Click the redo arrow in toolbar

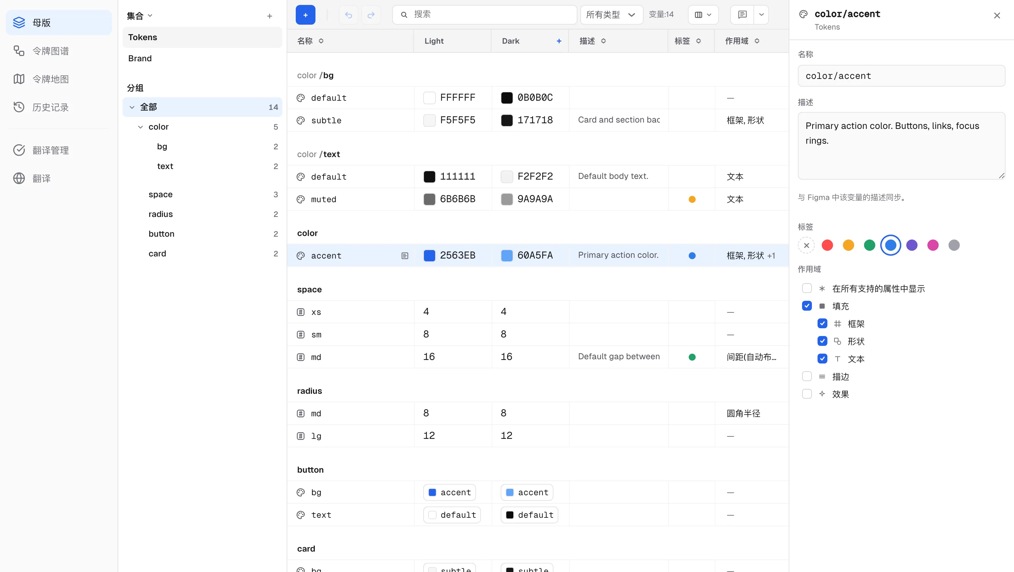371,15
